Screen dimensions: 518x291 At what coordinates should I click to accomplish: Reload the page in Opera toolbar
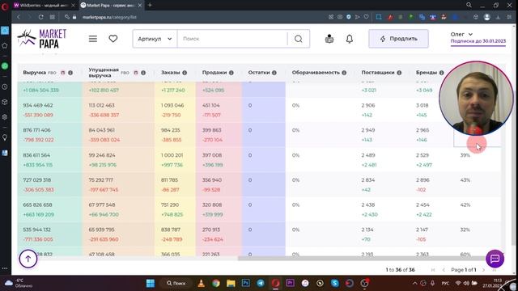[x=40, y=17]
